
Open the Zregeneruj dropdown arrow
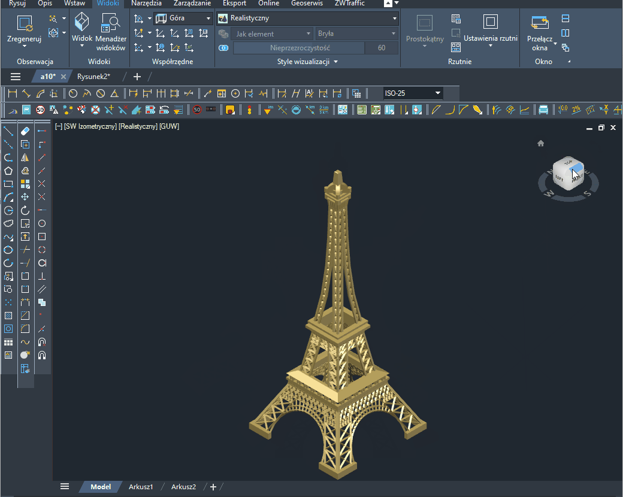point(24,46)
